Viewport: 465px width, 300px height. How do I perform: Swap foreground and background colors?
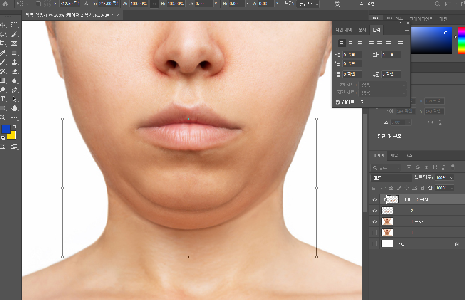(x=15, y=126)
